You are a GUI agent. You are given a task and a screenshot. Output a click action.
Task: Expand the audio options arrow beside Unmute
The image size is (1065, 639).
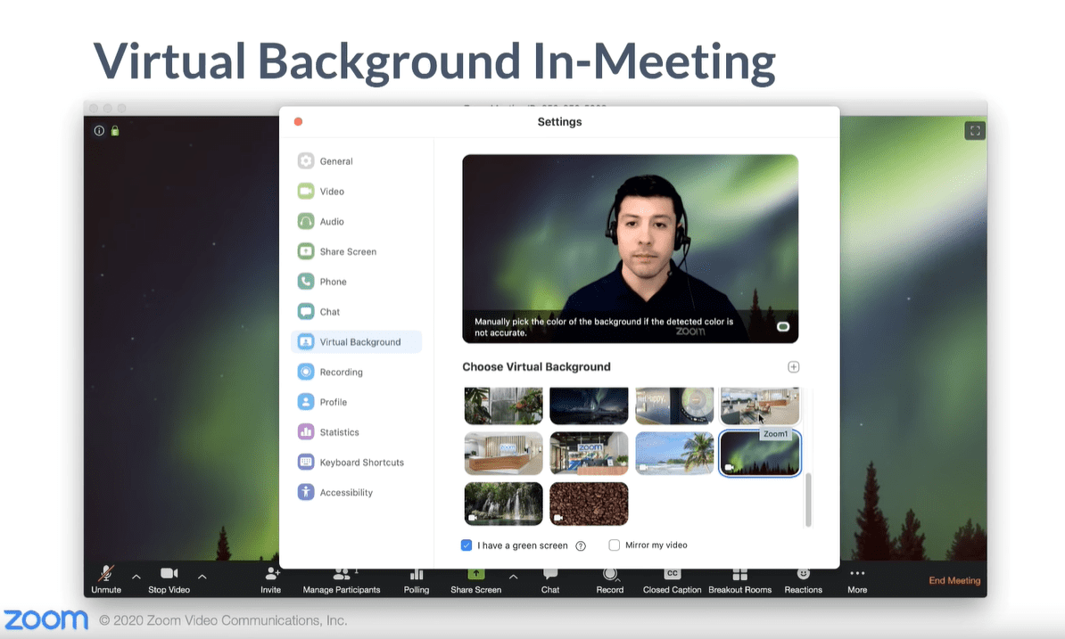click(x=136, y=577)
